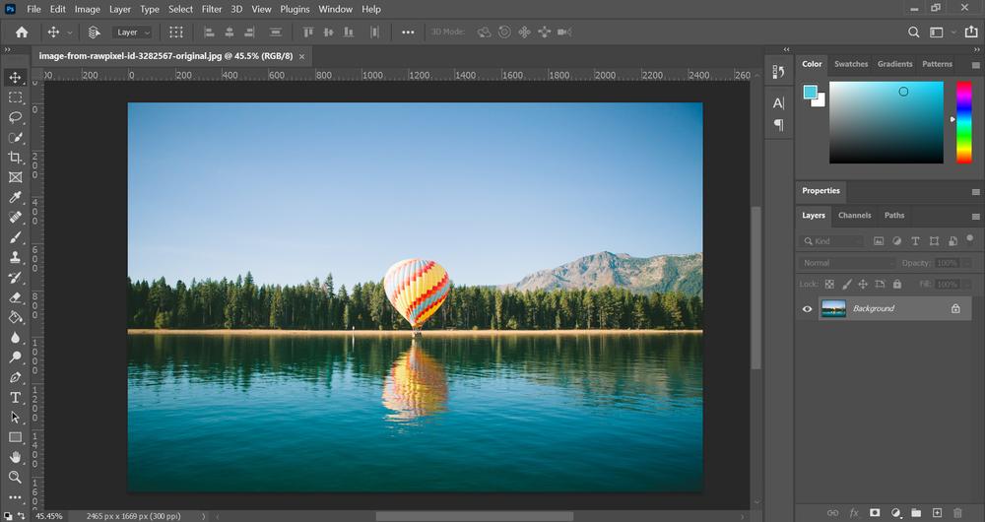Select the Eyedropper tool

[15, 197]
